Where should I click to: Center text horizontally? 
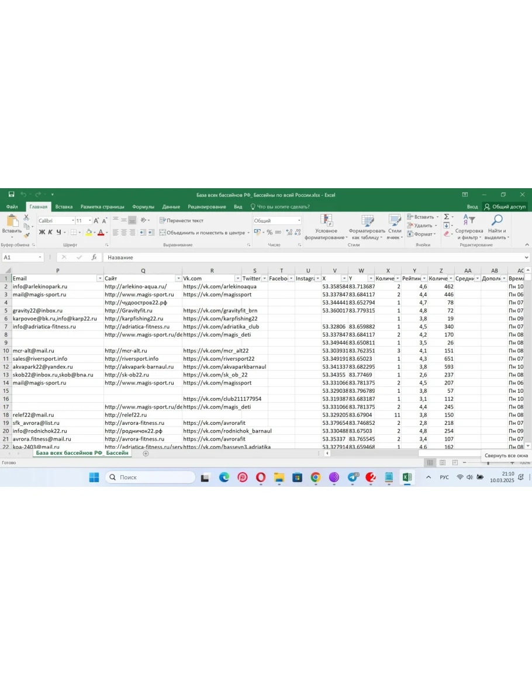pos(123,233)
